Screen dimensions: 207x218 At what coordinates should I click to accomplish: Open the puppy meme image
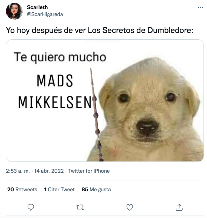coord(105,100)
